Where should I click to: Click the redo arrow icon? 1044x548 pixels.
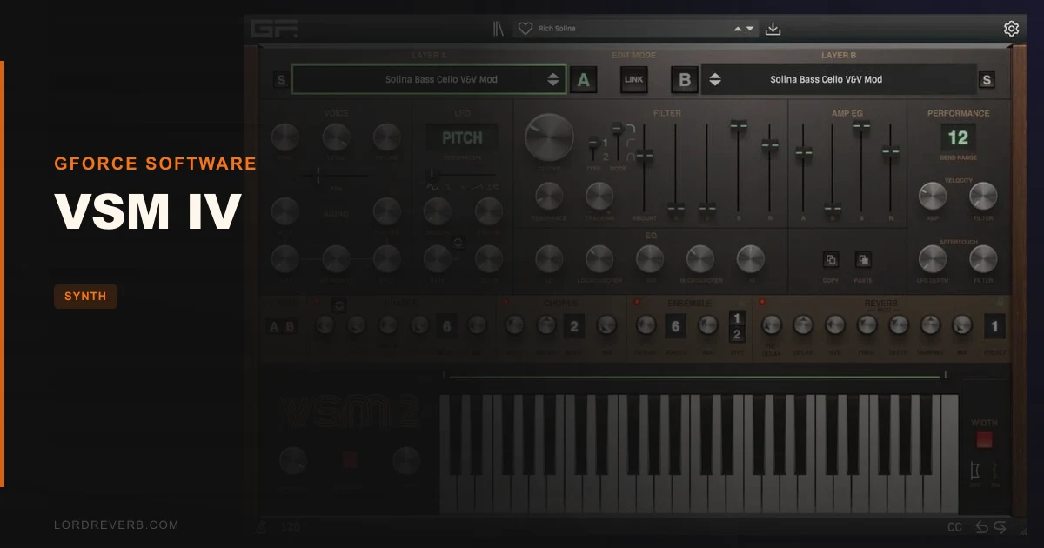(1000, 527)
